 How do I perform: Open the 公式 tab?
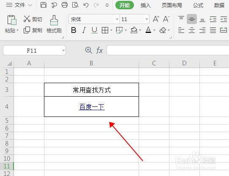198,5
